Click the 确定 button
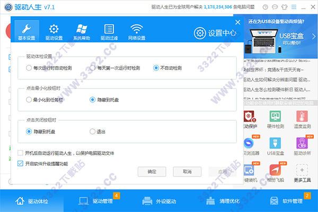 [x=152, y=172]
